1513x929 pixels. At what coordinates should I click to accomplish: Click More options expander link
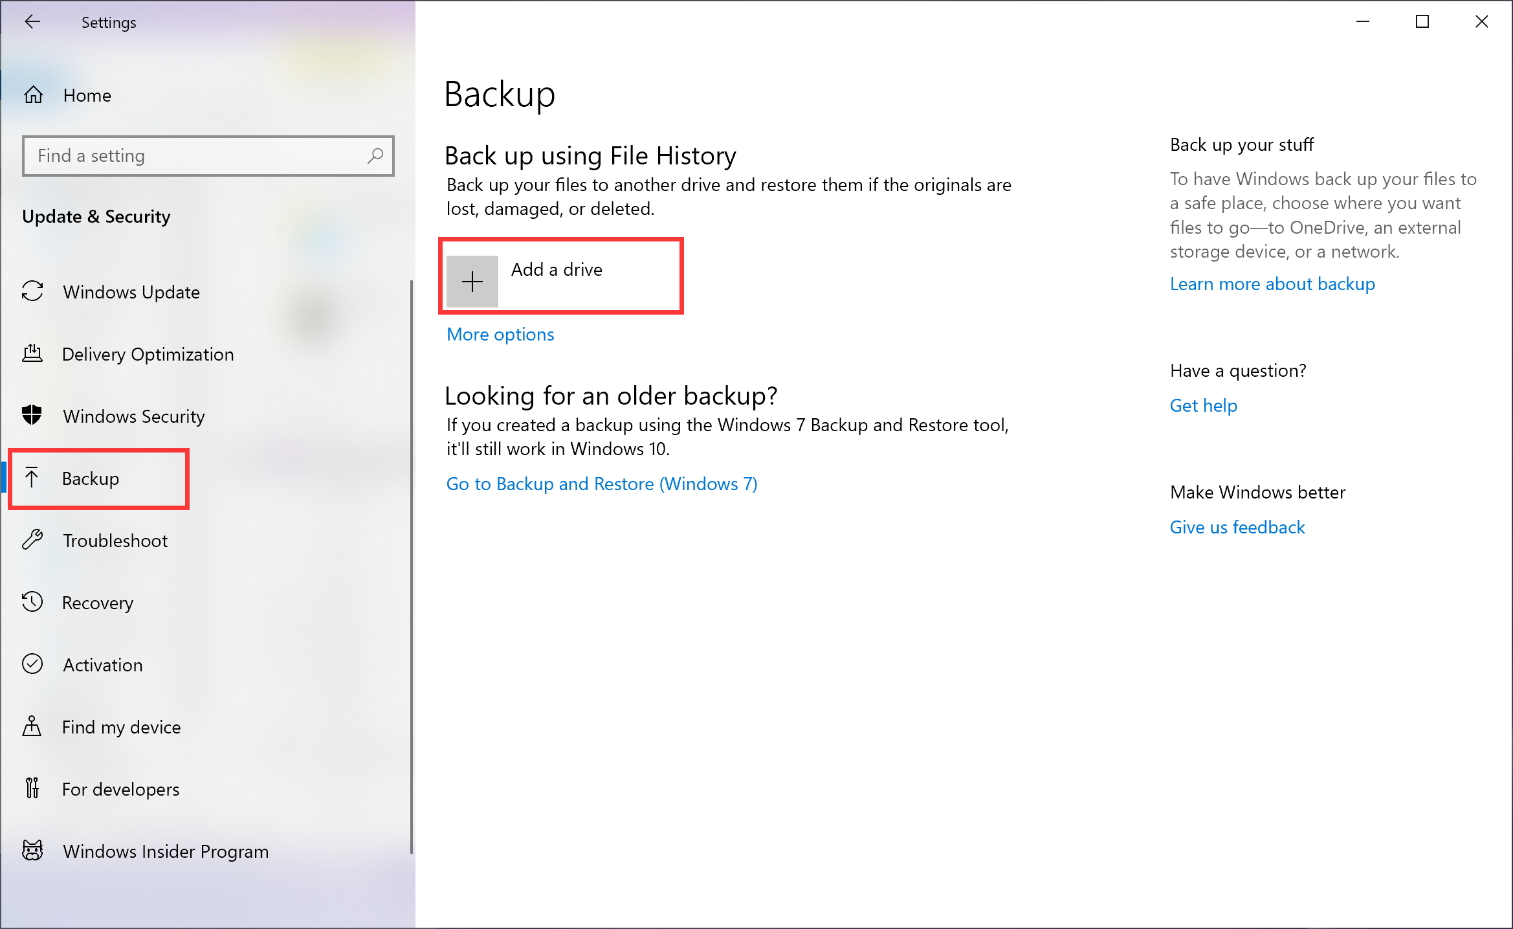500,334
